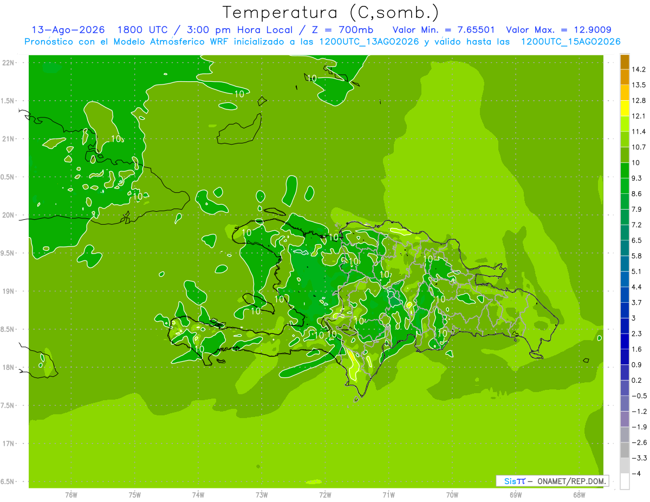The image size is (650, 502).
Task: Click the "69W" longitude label
Action: 516,495
